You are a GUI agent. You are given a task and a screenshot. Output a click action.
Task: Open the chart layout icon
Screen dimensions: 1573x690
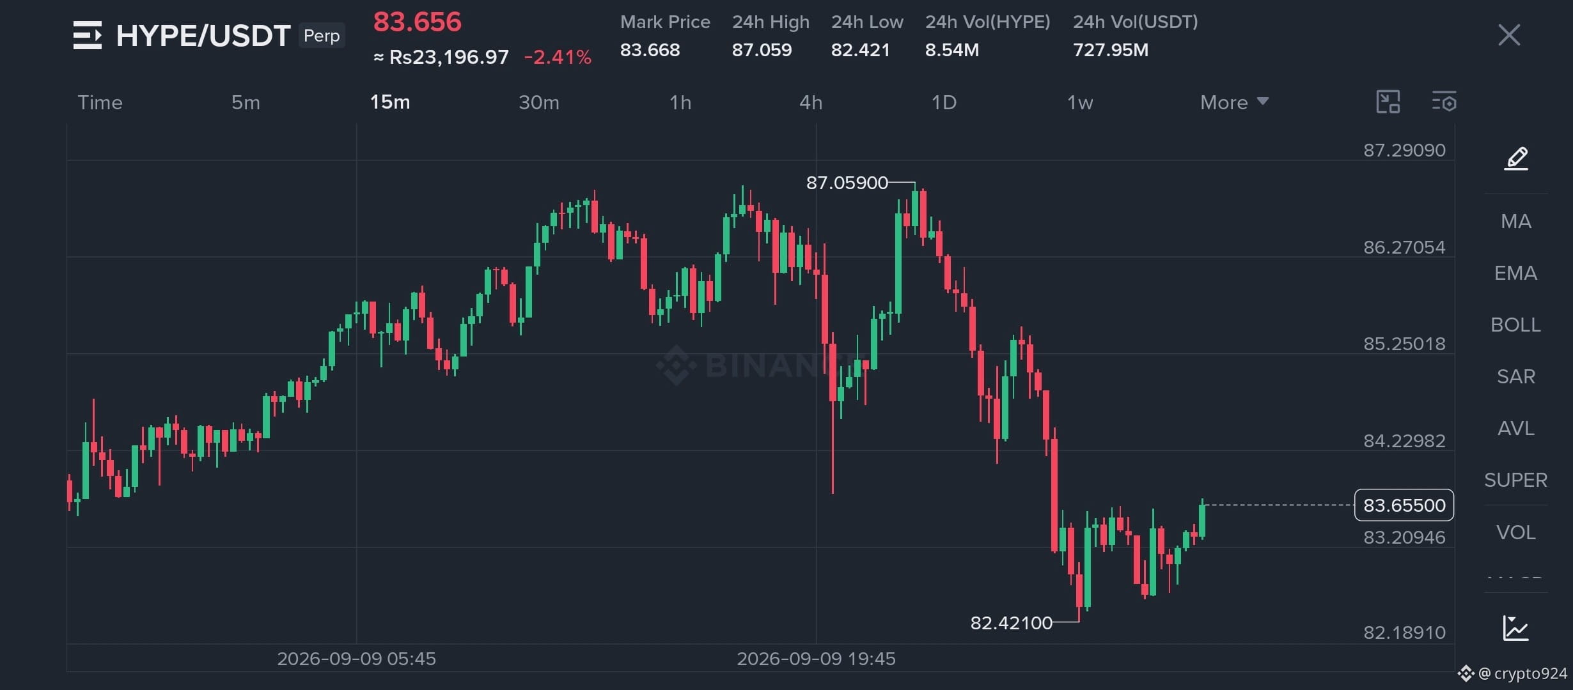pyautogui.click(x=1388, y=102)
